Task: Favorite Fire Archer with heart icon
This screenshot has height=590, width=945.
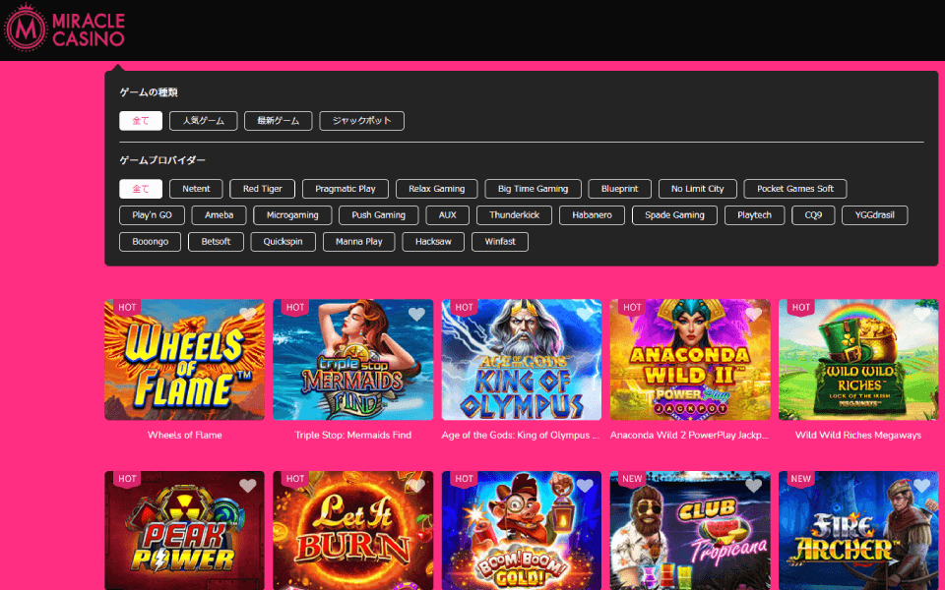Action: point(922,485)
